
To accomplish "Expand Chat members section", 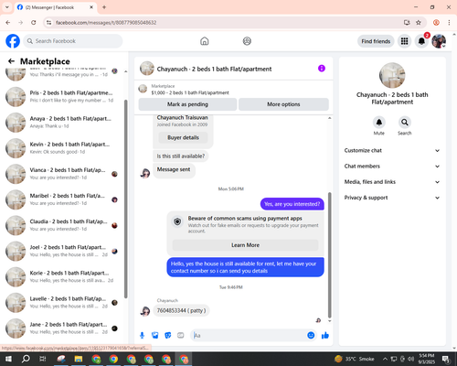I will (x=392, y=167).
